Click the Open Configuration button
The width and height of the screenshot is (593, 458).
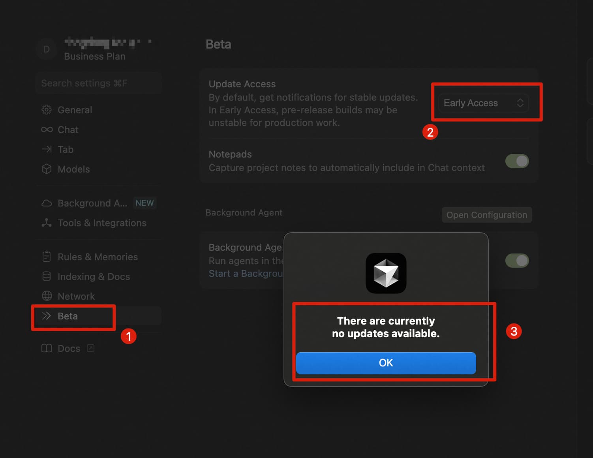point(487,215)
